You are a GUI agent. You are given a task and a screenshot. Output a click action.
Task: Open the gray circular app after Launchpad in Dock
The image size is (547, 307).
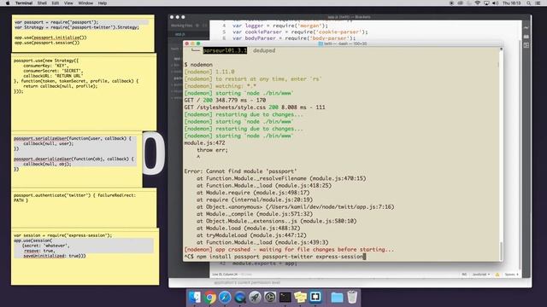click(270, 298)
